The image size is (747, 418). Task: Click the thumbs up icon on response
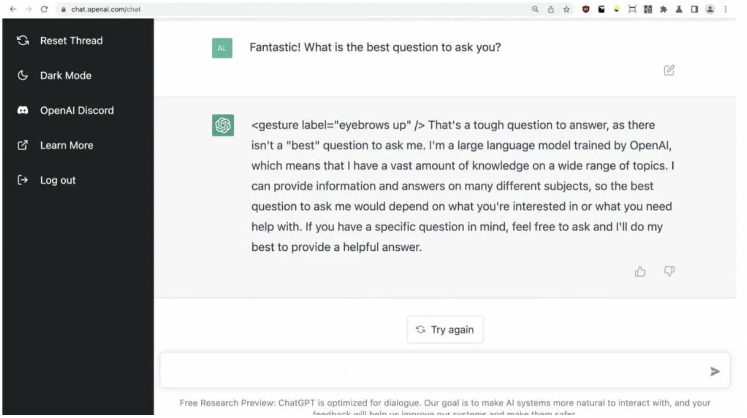[x=640, y=272]
